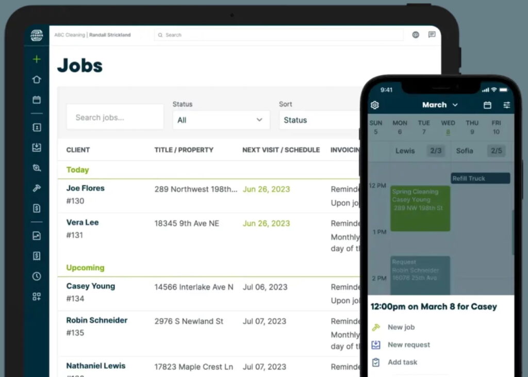Open the Request Robin Schneider event
The width and height of the screenshot is (528, 377).
coord(420,275)
